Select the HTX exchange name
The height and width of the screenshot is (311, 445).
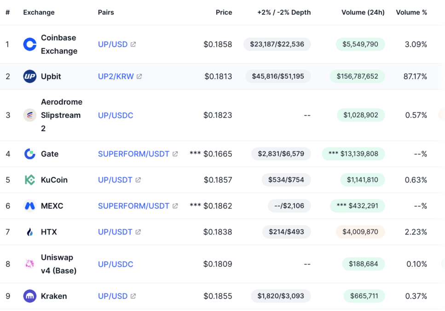pos(49,232)
